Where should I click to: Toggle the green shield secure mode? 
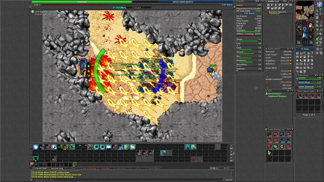tap(317, 30)
